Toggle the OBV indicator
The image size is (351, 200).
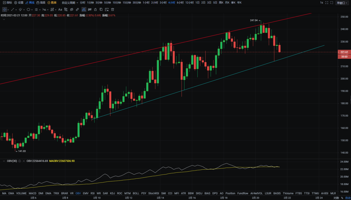pyautogui.click(x=78, y=193)
